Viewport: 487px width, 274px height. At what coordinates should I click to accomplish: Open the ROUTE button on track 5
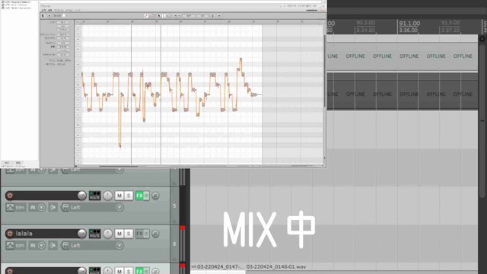[94, 196]
